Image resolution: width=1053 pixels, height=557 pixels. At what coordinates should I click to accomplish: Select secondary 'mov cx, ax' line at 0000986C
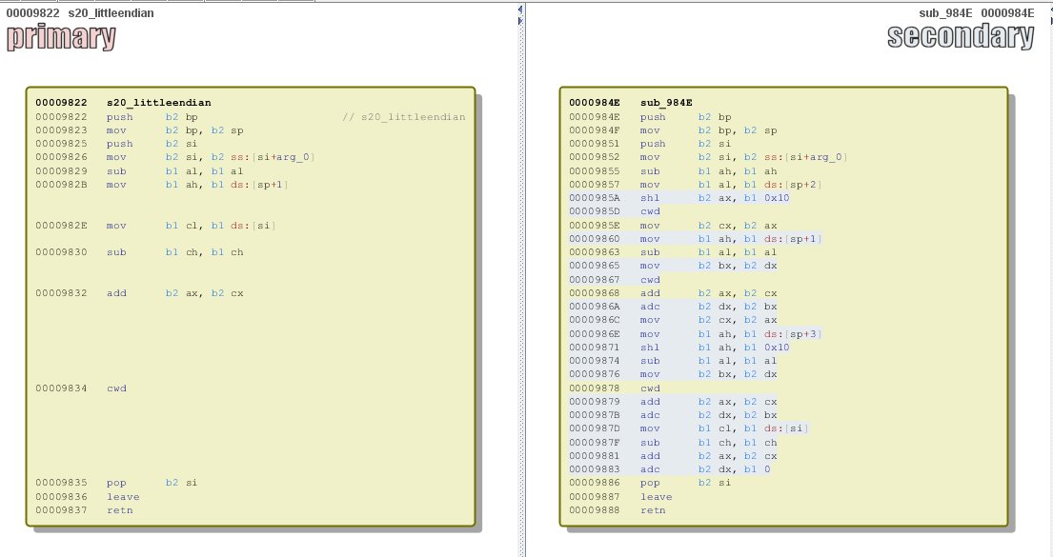[673, 320]
